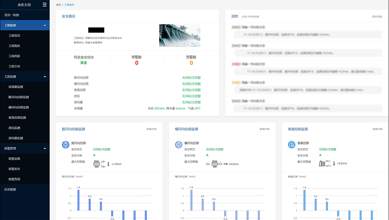
Task: Click the 横河向位移 round blue icon
Action: [178, 145]
